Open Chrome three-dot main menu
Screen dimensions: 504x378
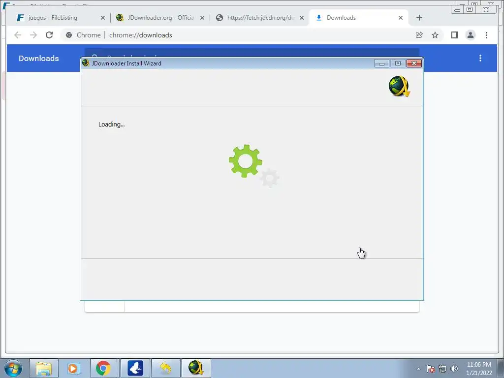pyautogui.click(x=486, y=35)
